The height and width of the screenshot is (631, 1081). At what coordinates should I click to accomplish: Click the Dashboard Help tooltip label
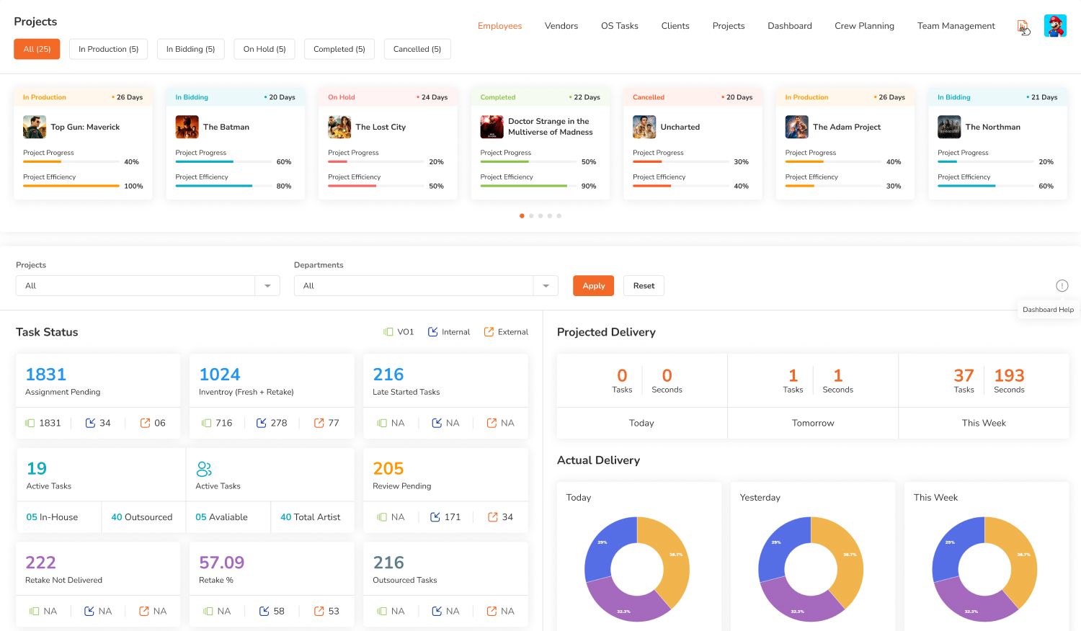coord(1048,310)
